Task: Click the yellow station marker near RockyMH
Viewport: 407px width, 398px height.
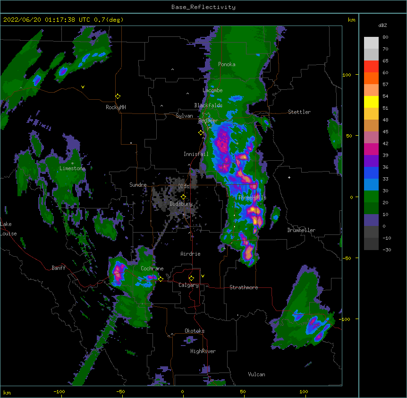Action: pos(118,96)
